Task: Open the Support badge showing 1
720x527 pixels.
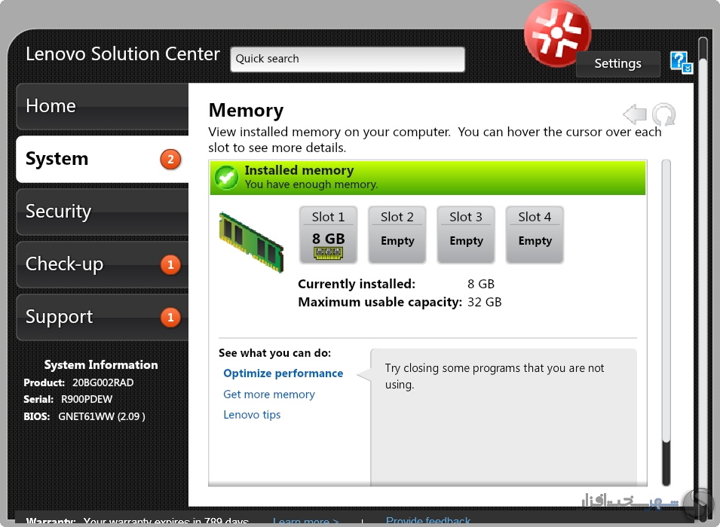Action: point(170,318)
